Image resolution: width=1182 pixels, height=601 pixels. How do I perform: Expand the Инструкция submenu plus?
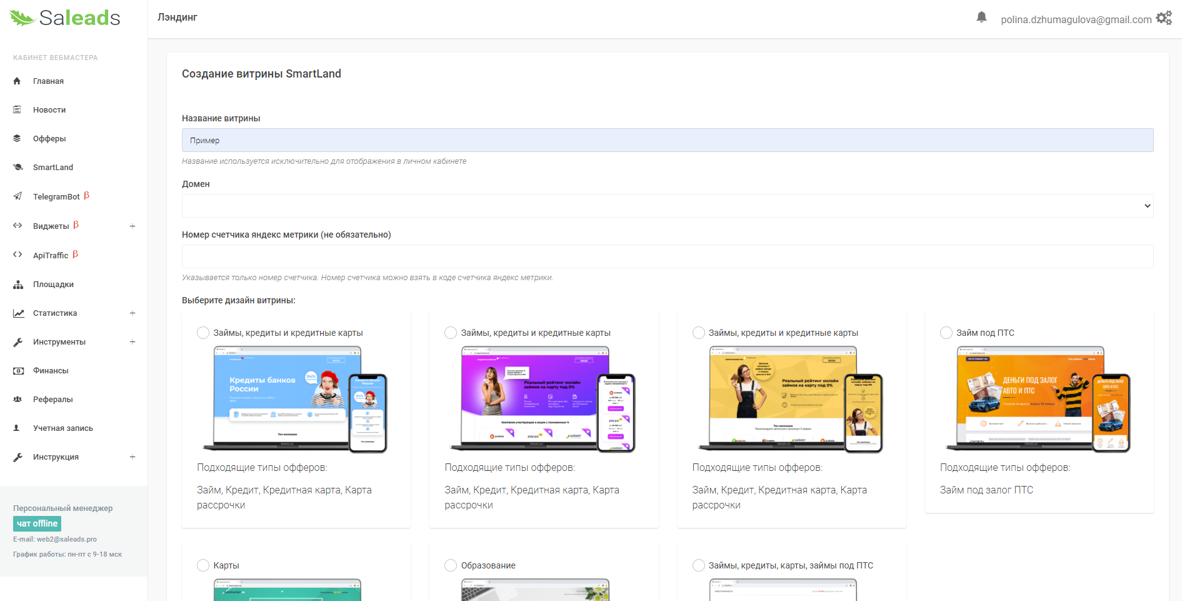(x=133, y=457)
